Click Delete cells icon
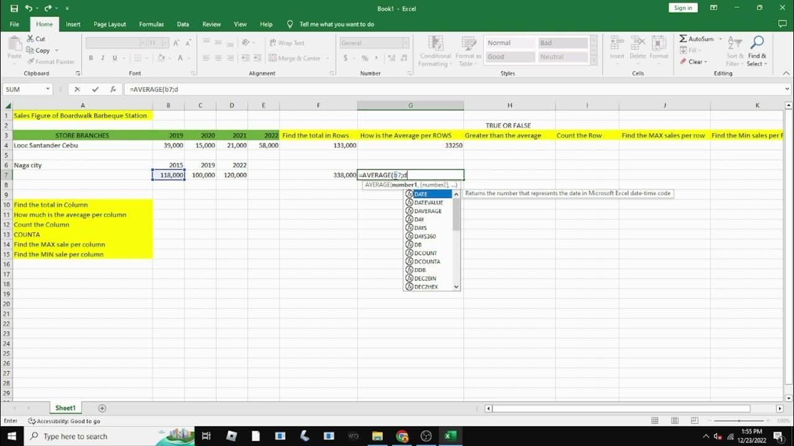Viewport: 794px width, 446px height. (638, 43)
